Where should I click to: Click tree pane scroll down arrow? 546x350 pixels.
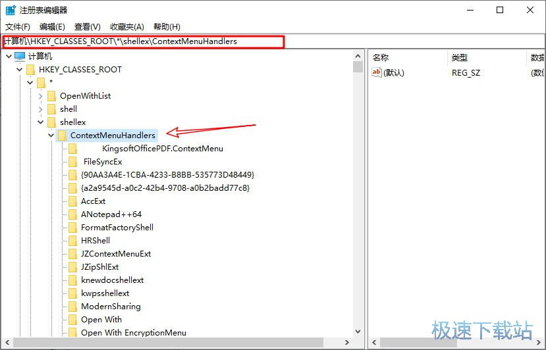358,331
